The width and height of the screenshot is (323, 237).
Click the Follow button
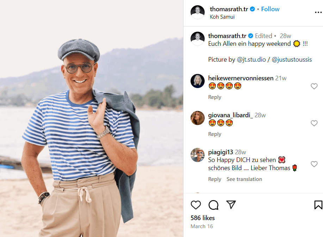point(270,9)
